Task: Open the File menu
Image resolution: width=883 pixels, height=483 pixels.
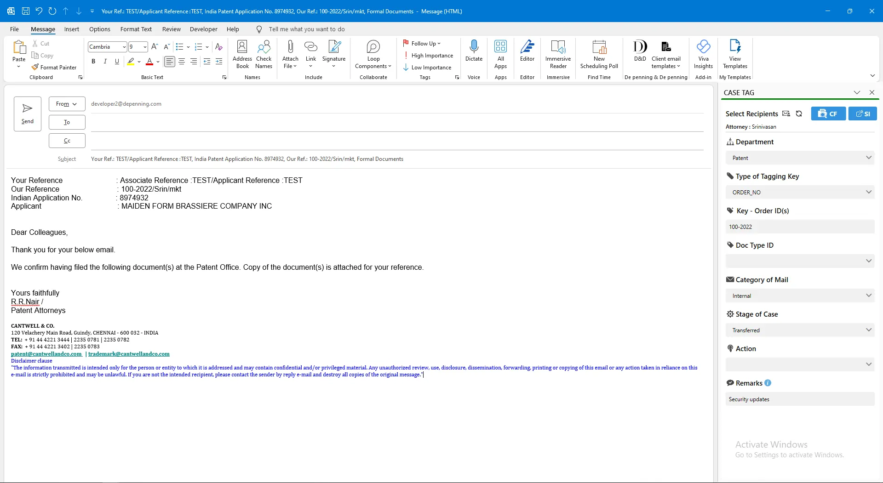Action: tap(14, 29)
